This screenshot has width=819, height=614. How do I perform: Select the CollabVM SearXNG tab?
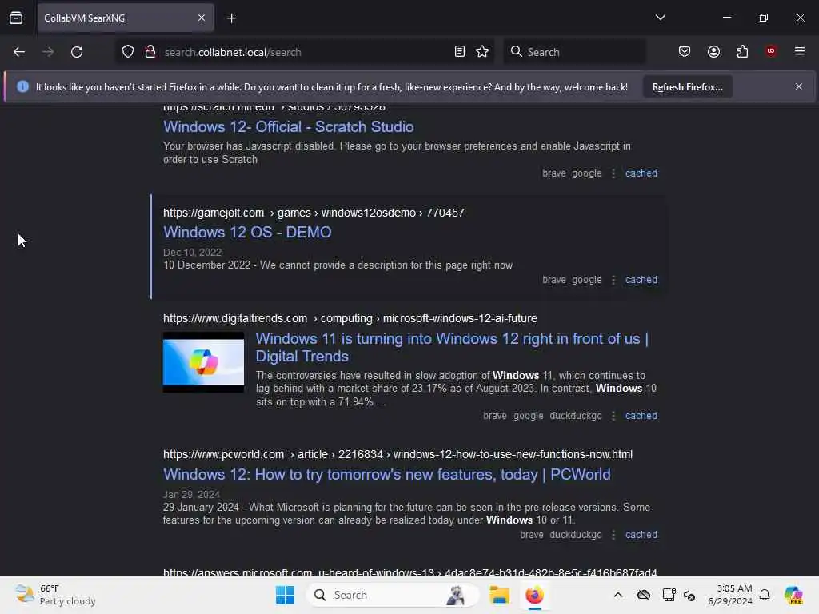point(126,18)
